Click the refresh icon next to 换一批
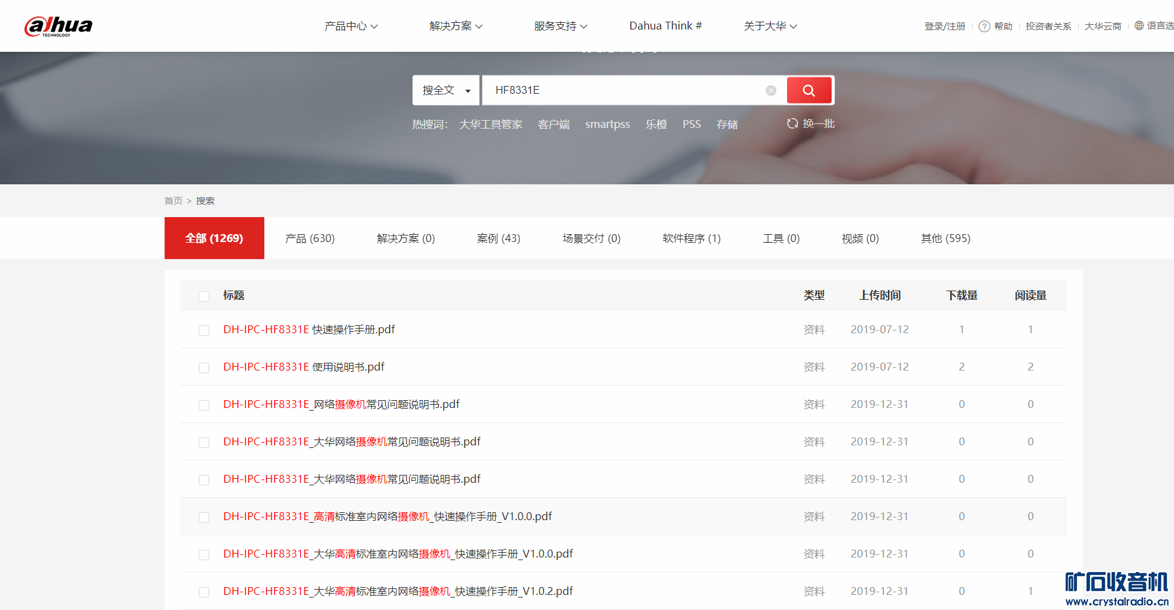 click(792, 123)
